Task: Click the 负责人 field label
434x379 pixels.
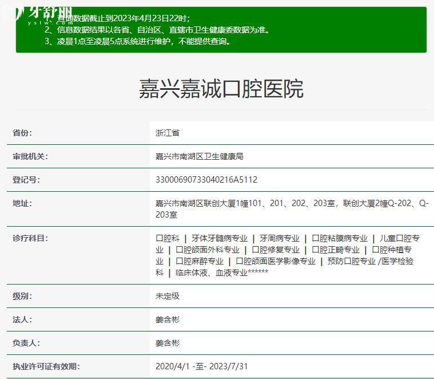Action: click(26, 343)
